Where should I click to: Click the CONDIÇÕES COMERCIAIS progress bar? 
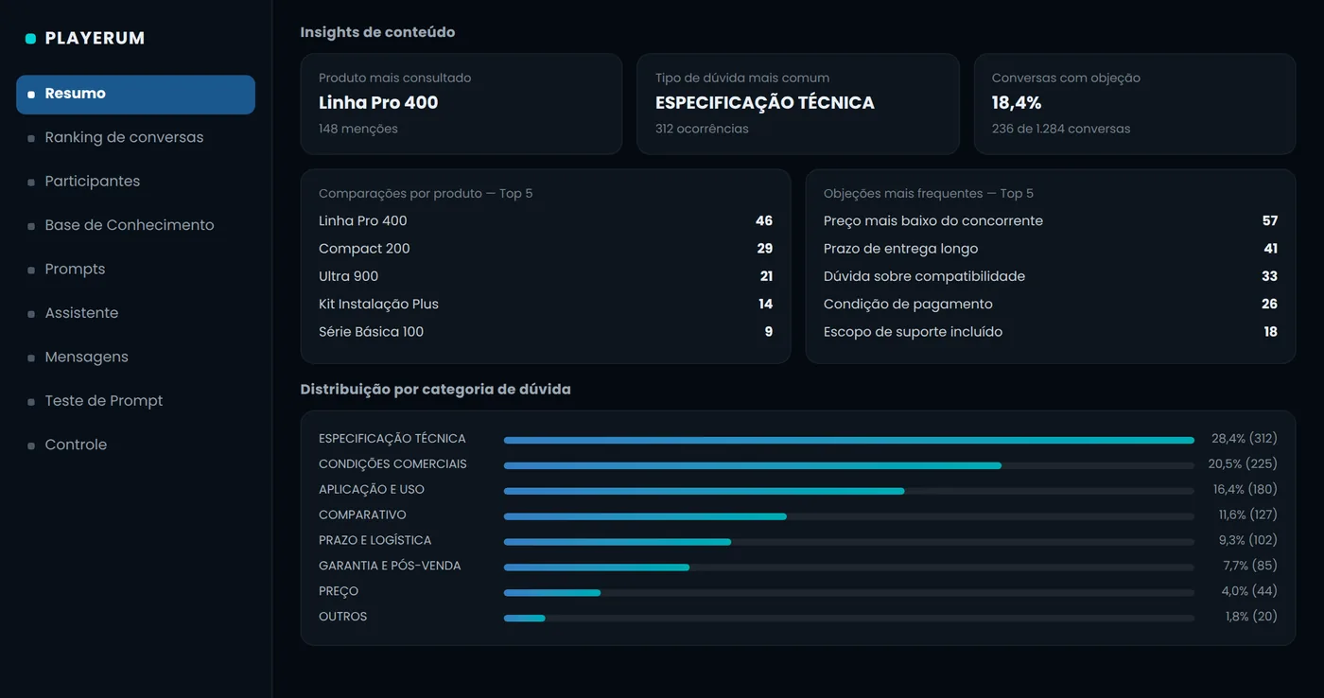849,465
